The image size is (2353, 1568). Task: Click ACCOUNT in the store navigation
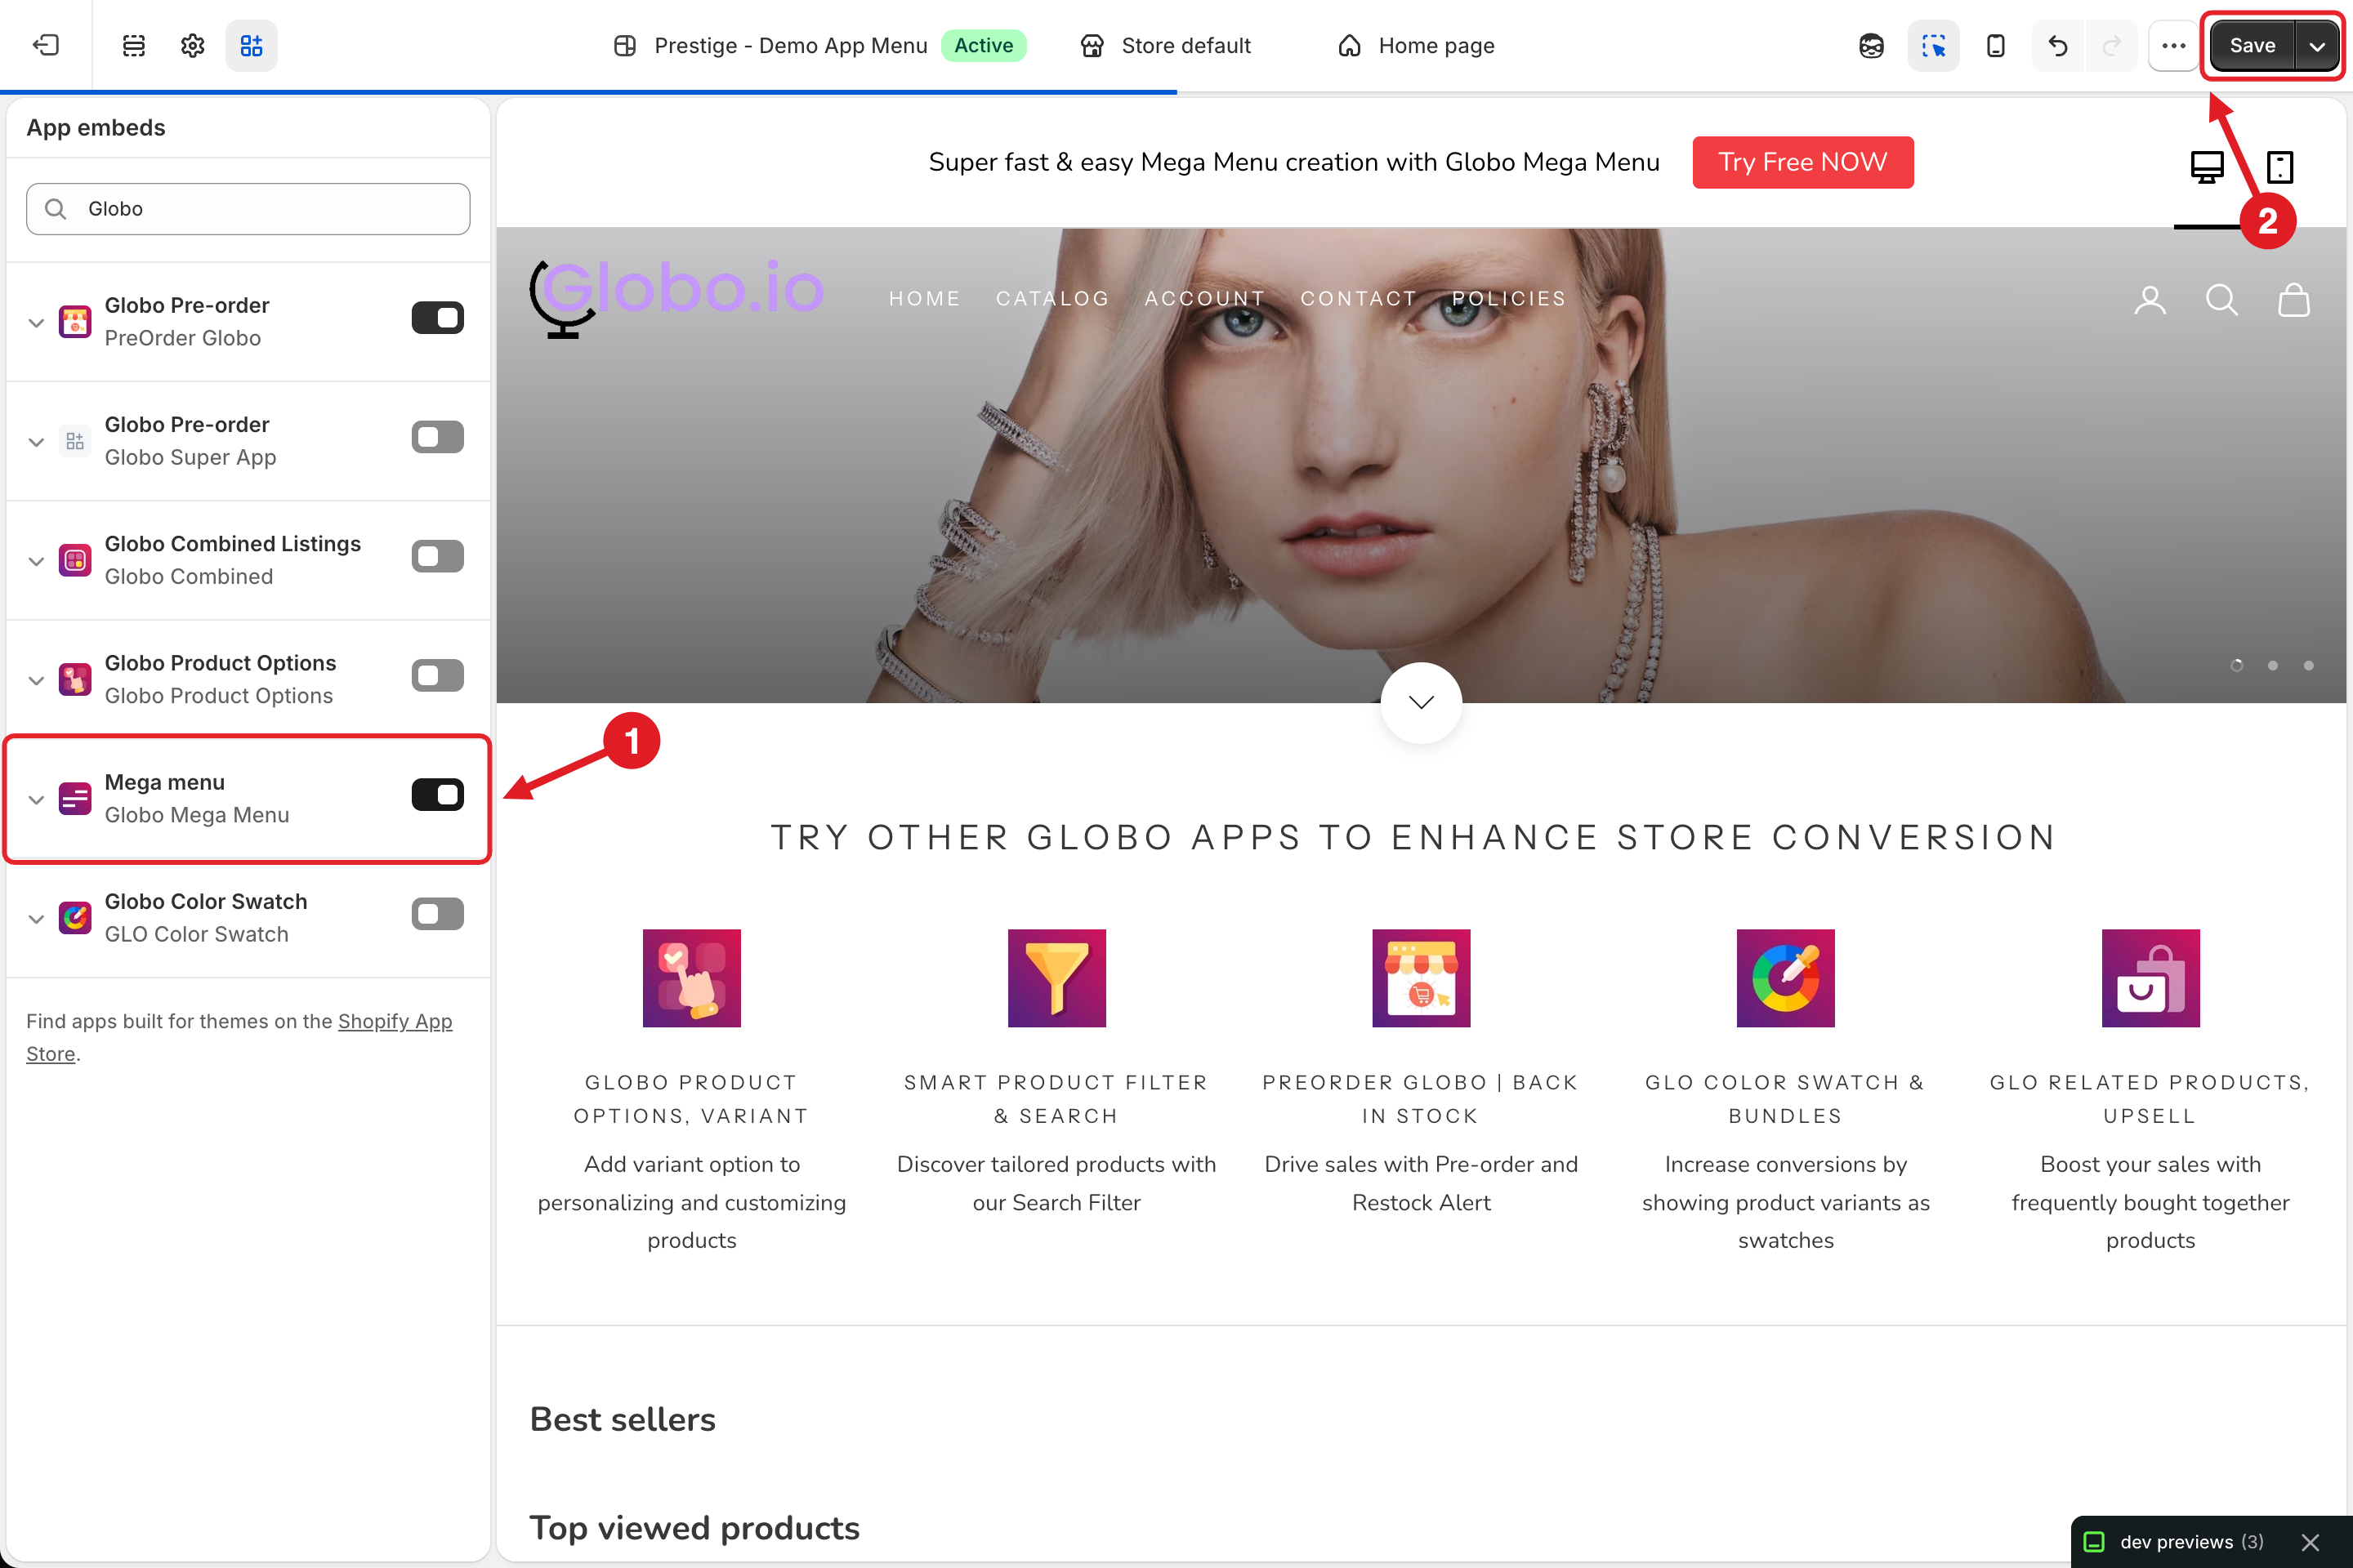1204,299
